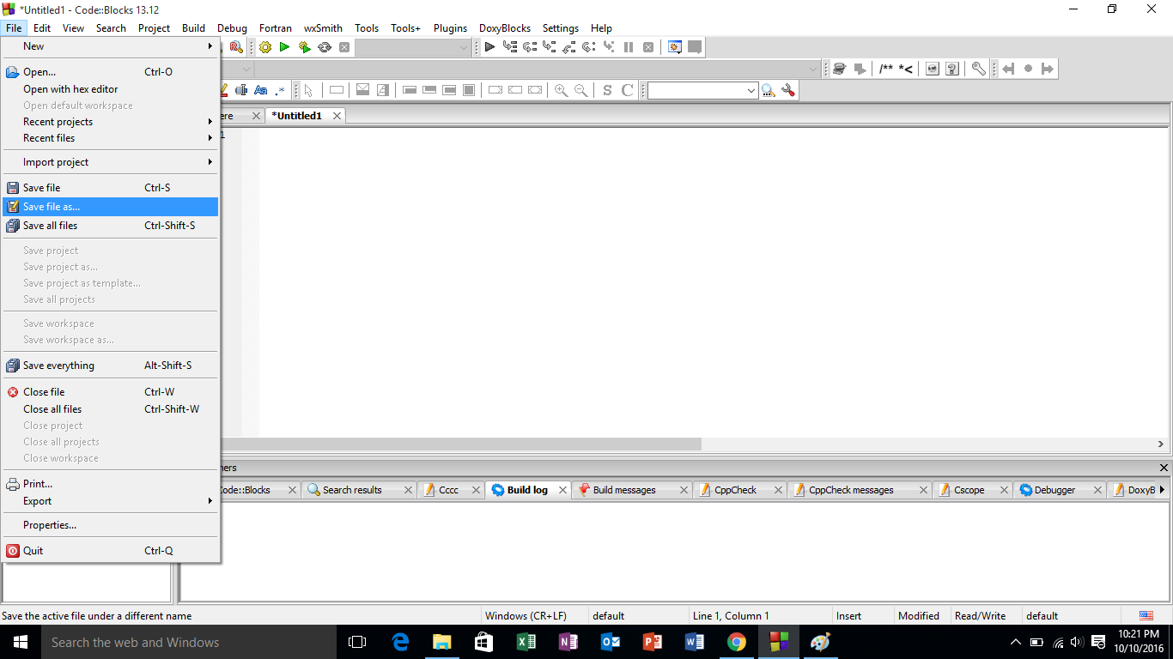Choose Save file as... menu entry

pos(110,207)
